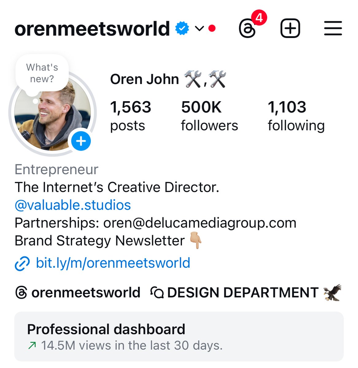Open the bit.ly/m/orenmeetsworld link
Image resolution: width=358 pixels, height=368 pixels.
[113, 263]
